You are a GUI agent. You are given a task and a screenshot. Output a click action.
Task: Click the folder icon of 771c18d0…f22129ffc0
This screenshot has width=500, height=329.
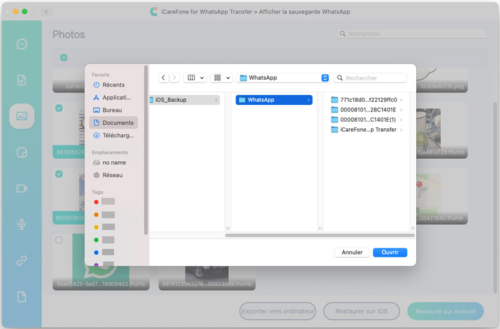click(335, 100)
